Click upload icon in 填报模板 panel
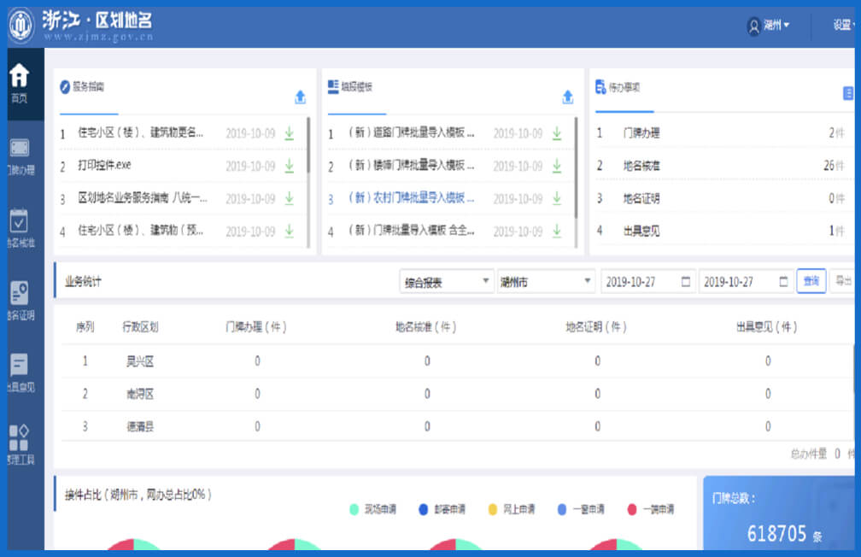 (x=568, y=97)
